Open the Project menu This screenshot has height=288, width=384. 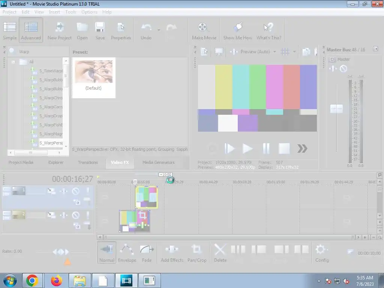[9, 12]
